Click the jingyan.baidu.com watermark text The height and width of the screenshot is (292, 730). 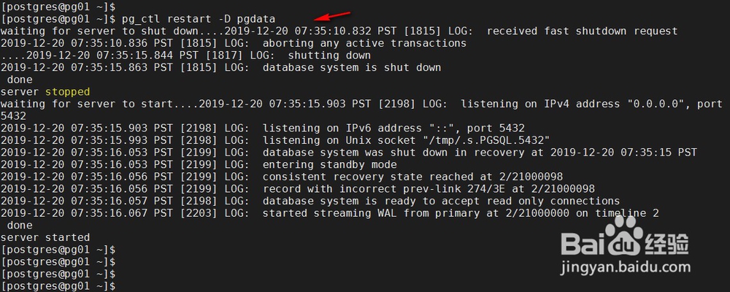click(626, 267)
